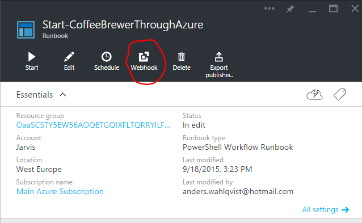Image resolution: width=362 pixels, height=223 pixels.
Task: Click the runbook blade icon beside the title
Action: (26, 30)
